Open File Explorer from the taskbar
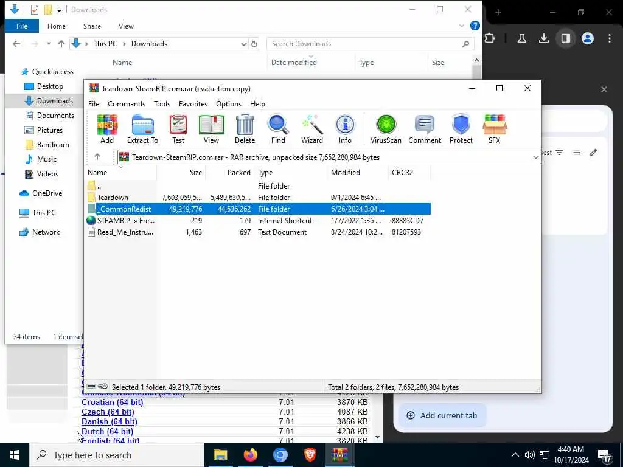The image size is (623, 467). click(x=220, y=455)
